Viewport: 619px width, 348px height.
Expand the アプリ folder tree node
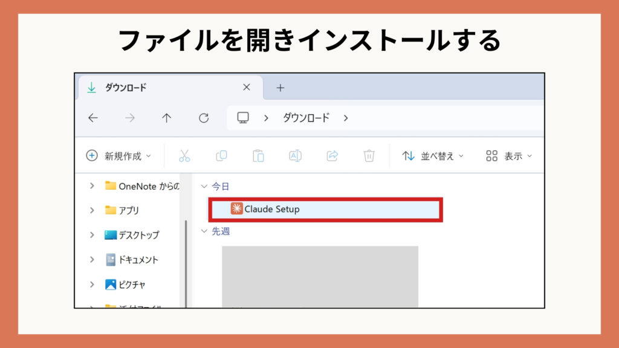pyautogui.click(x=92, y=210)
